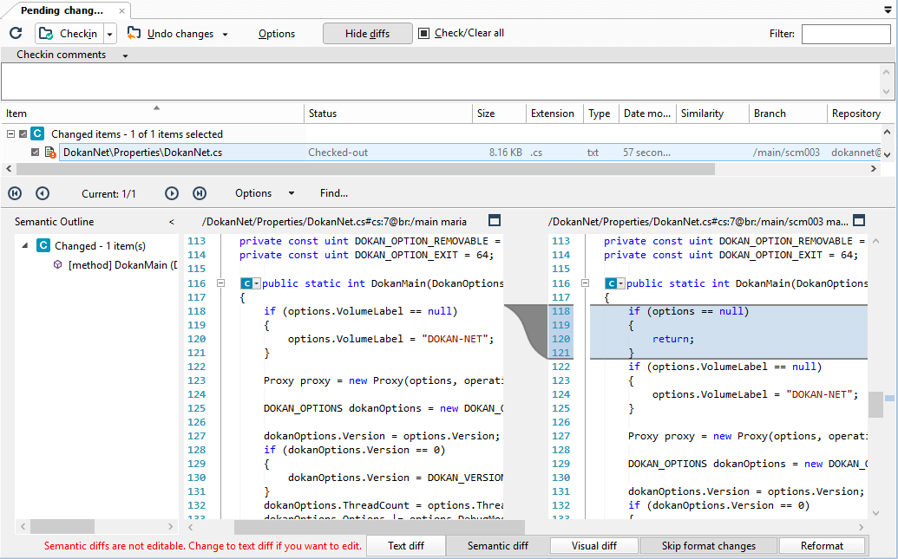Toggle the Changed items group checkbox
This screenshot has height=559, width=898.
click(x=23, y=133)
